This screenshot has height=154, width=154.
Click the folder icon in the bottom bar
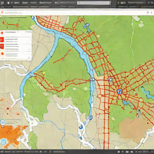click(x=41, y=152)
